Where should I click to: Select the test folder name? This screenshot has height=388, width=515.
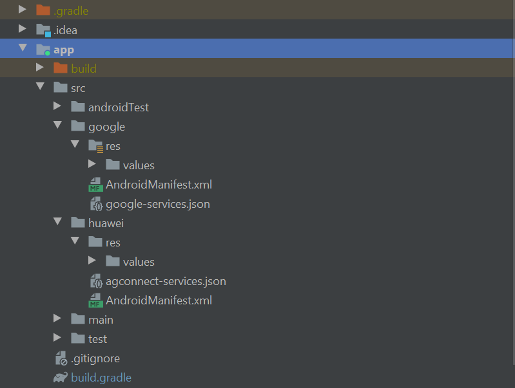pos(97,339)
